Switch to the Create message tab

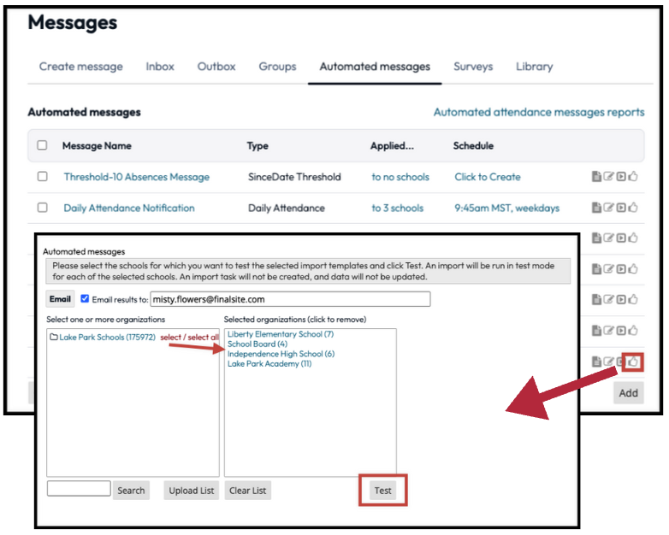[81, 67]
